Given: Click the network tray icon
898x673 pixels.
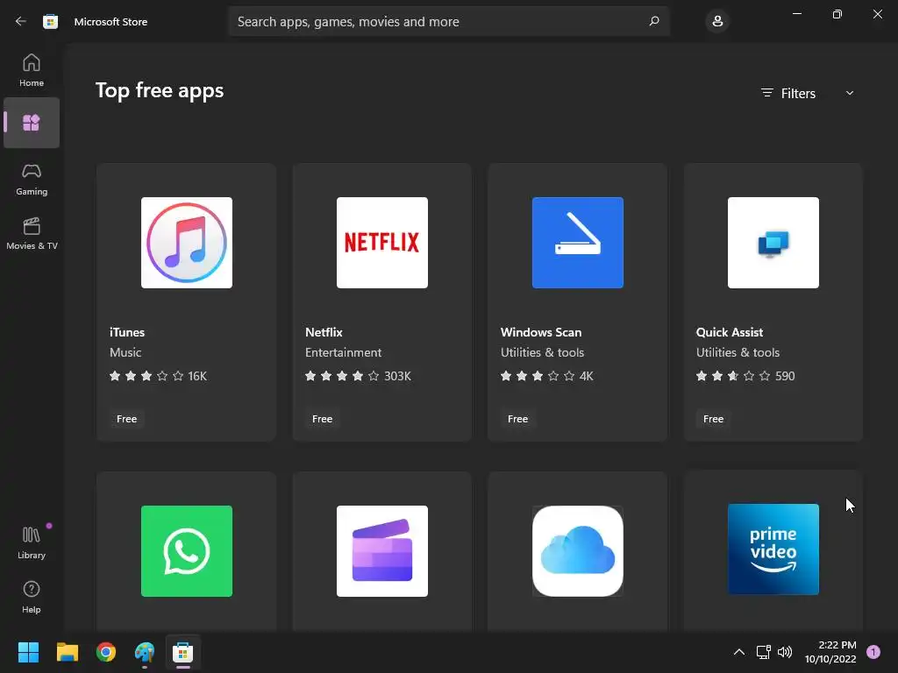Looking at the screenshot, I should [763, 652].
